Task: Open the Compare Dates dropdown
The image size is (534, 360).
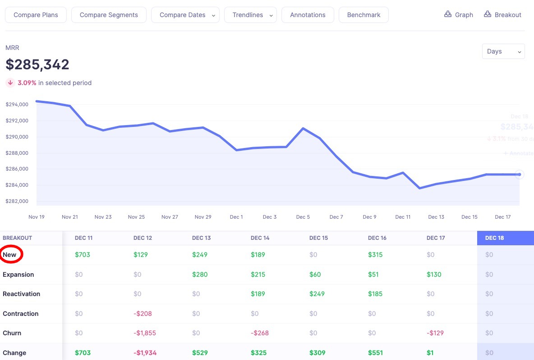Action: 185,15
